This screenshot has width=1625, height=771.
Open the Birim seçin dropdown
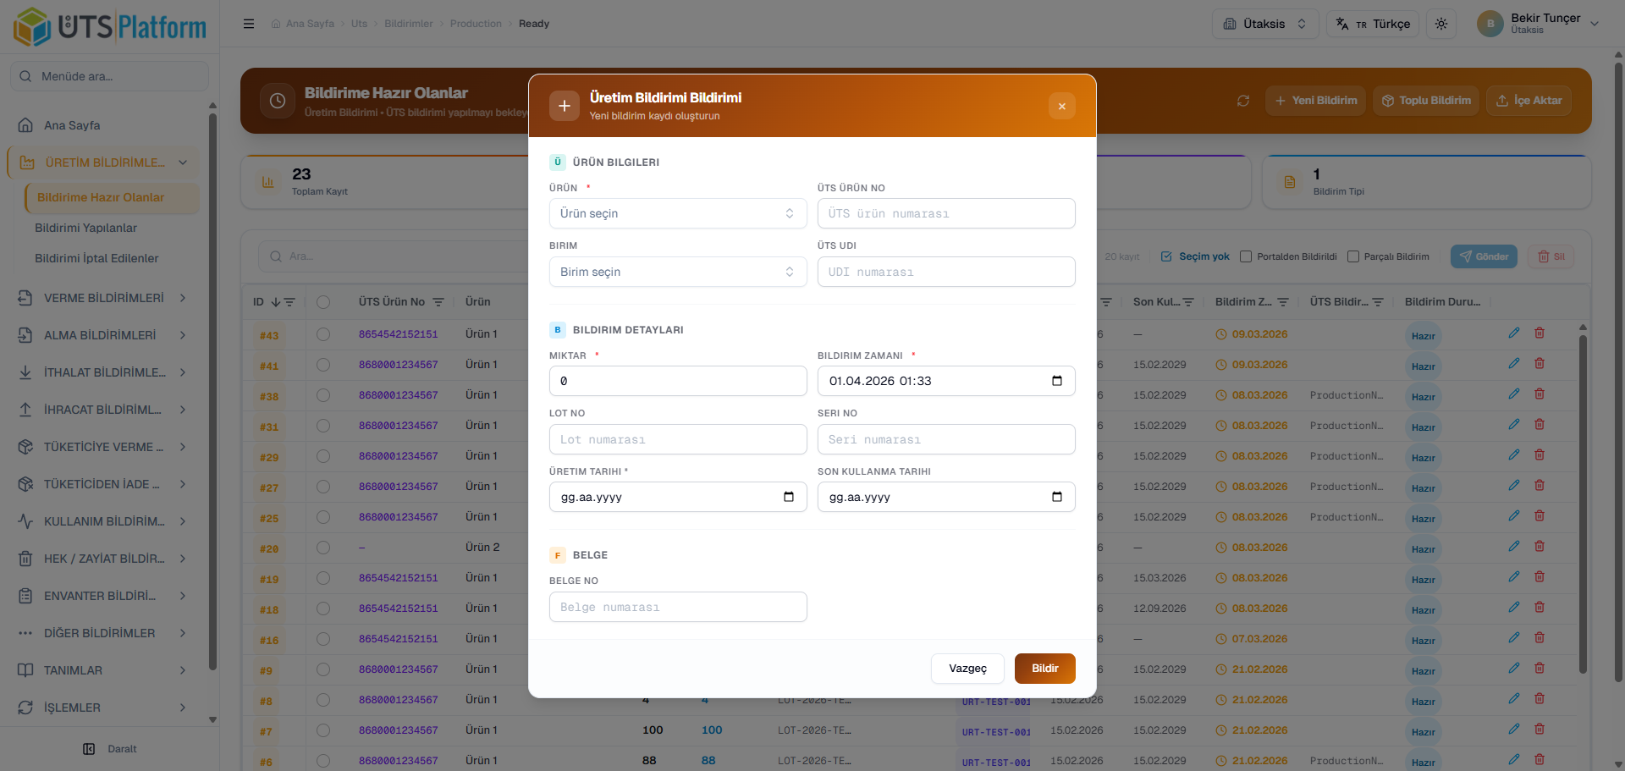click(677, 272)
